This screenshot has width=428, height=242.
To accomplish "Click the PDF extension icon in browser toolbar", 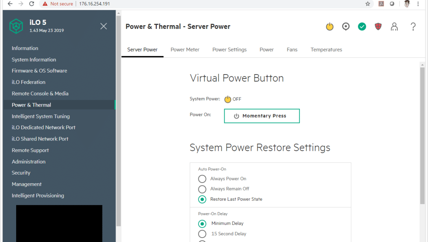I will (x=381, y=4).
